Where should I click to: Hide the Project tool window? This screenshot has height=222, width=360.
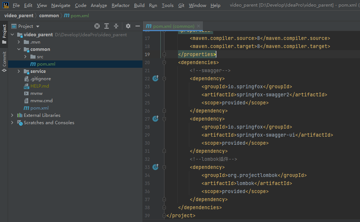pyautogui.click(x=138, y=26)
